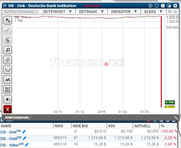Click the $0,010 bid value

point(100,131)
